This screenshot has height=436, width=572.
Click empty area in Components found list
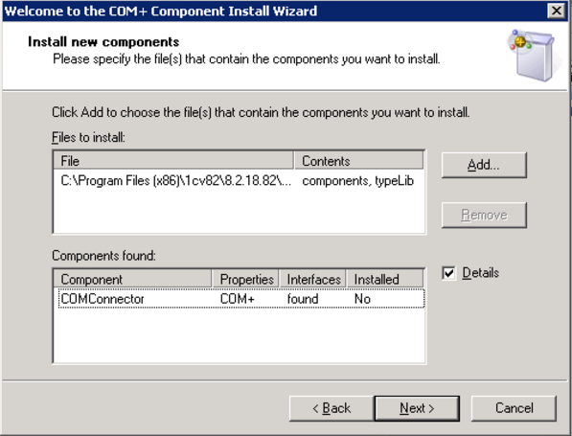tap(239, 335)
